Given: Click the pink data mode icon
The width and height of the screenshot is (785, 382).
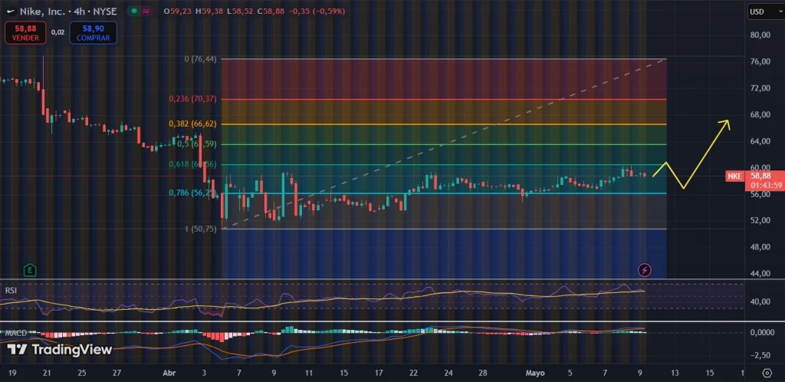Looking at the screenshot, I should pos(146,11).
